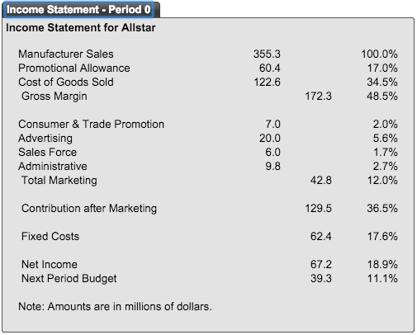The height and width of the screenshot is (335, 417).
Task: Select the Total Marketing label
Action: tap(59, 181)
